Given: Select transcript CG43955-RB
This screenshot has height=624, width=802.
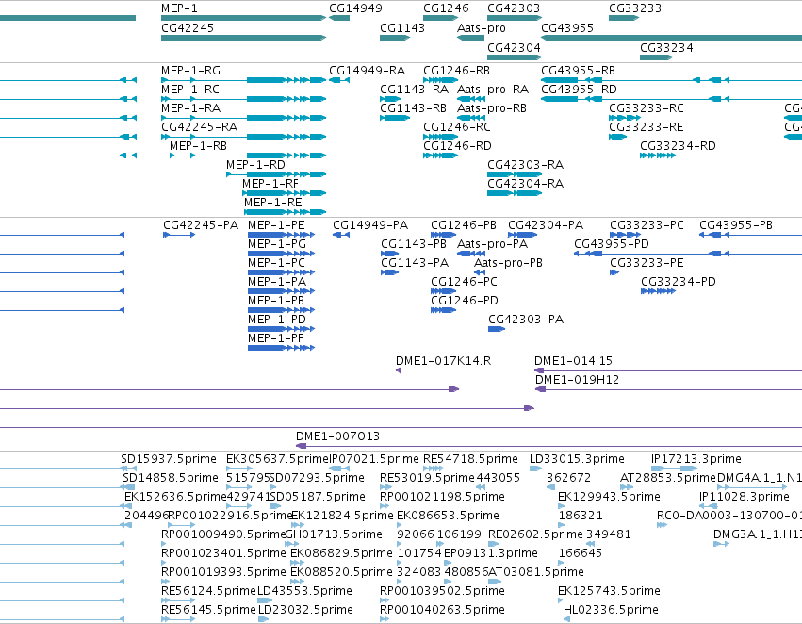Looking at the screenshot, I should [x=672, y=80].
